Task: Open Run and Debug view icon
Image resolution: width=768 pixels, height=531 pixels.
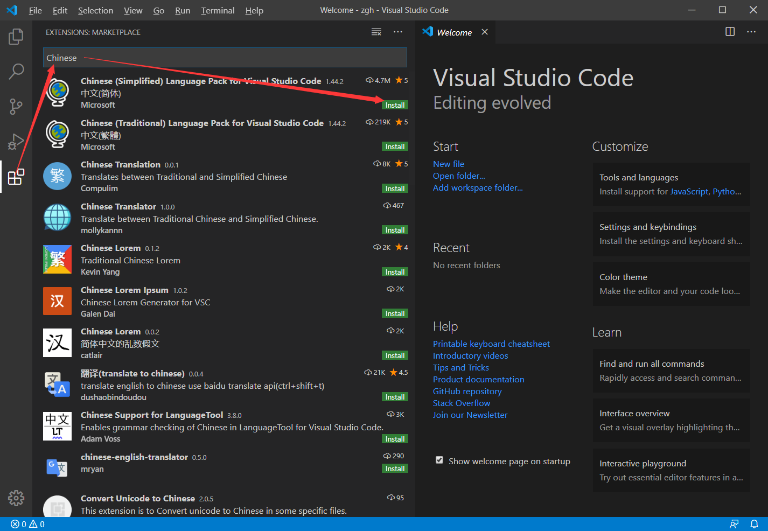Action: click(16, 142)
